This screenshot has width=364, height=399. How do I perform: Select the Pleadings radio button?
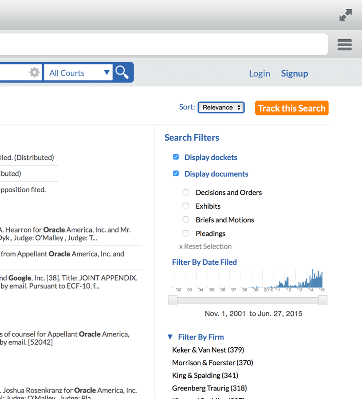click(186, 233)
